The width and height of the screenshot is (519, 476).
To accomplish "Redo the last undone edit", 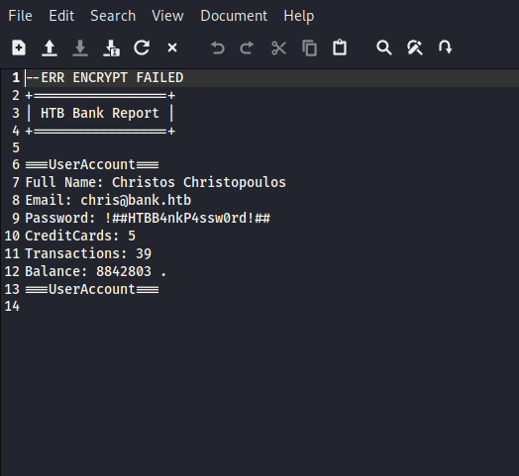I will tap(247, 48).
